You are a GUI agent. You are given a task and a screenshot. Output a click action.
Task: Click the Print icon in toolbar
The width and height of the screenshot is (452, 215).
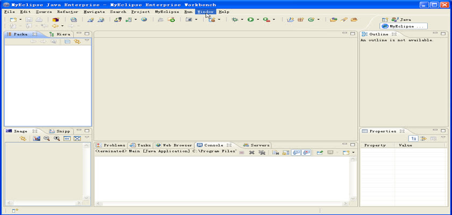tap(39, 19)
